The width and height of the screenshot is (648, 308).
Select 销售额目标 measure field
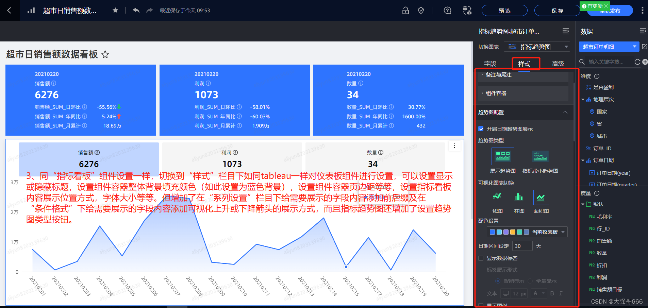[x=610, y=290]
